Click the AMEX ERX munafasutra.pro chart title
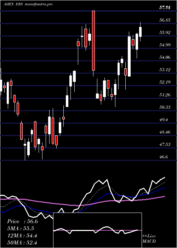The height and width of the screenshot is (248, 177). 28,4
